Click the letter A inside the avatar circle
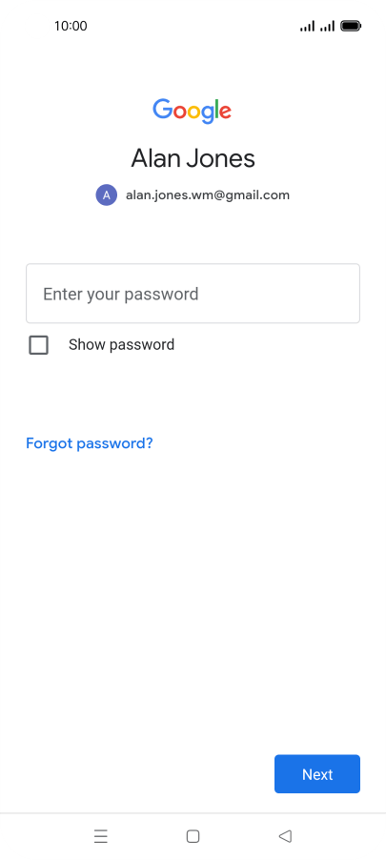 [x=107, y=195]
